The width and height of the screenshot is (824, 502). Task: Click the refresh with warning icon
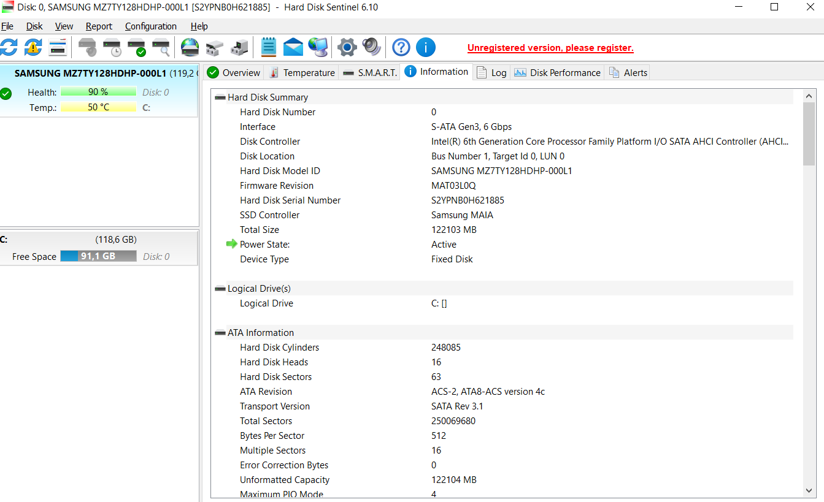click(x=33, y=47)
